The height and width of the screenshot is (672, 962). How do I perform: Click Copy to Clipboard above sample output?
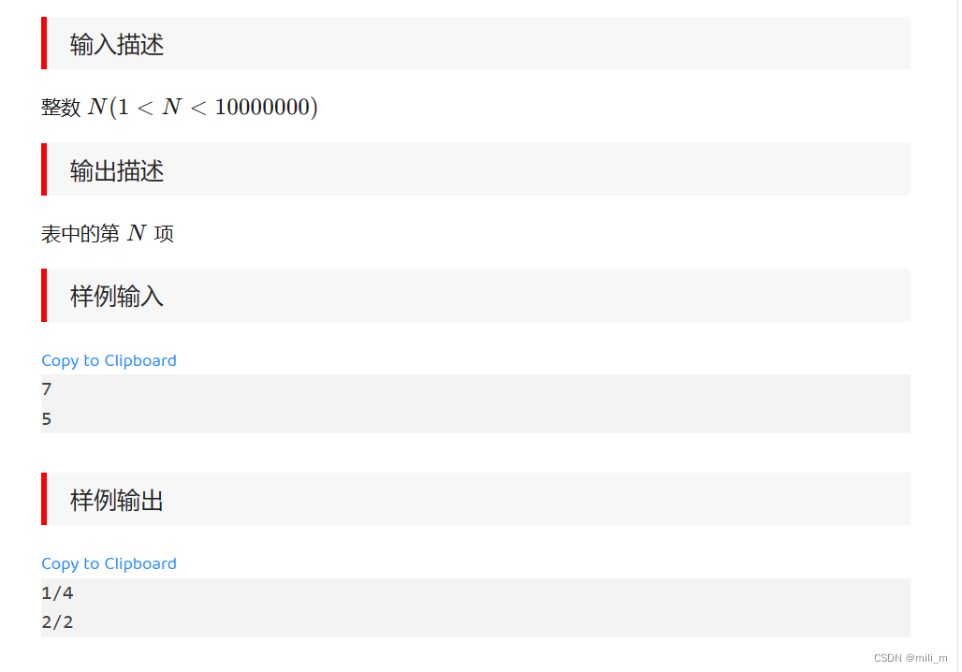109,563
